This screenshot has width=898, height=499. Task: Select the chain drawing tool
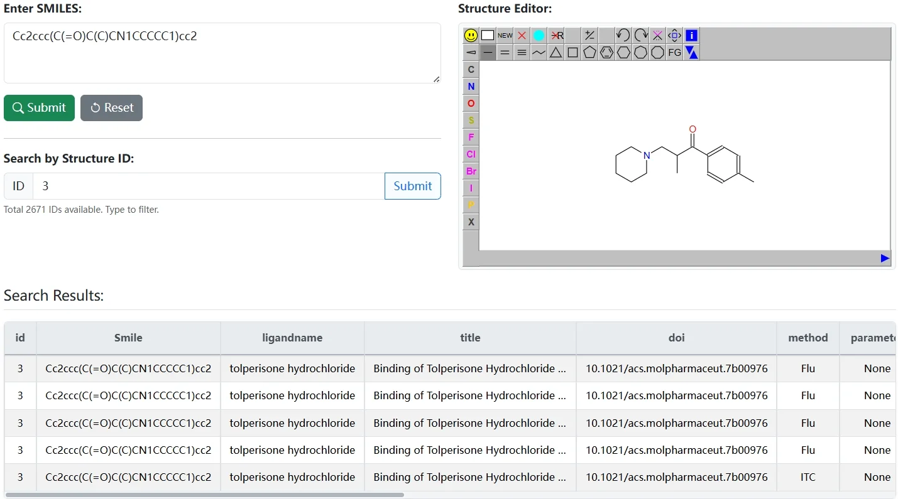tap(539, 53)
